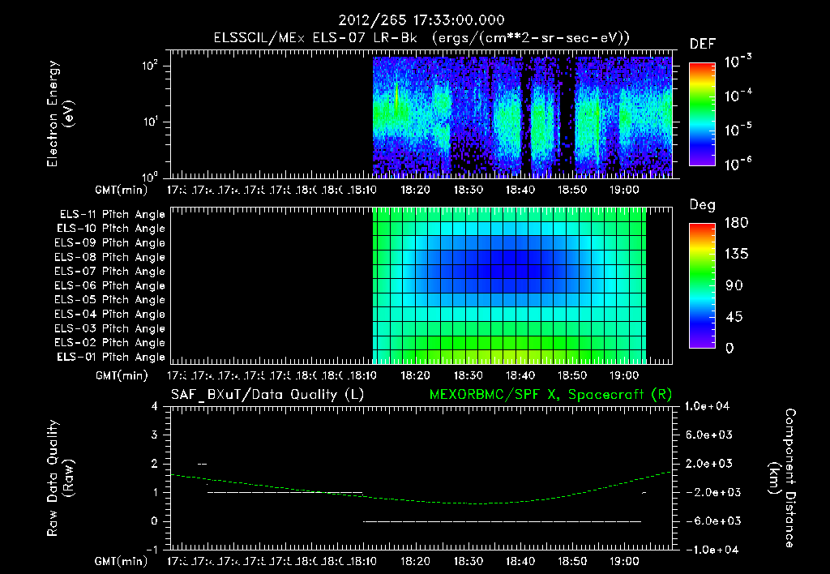Select the green MEXORBMC/SPF X, Spacecraft (R) title
Screen dimensions: 830x574
pyautogui.click(x=550, y=395)
